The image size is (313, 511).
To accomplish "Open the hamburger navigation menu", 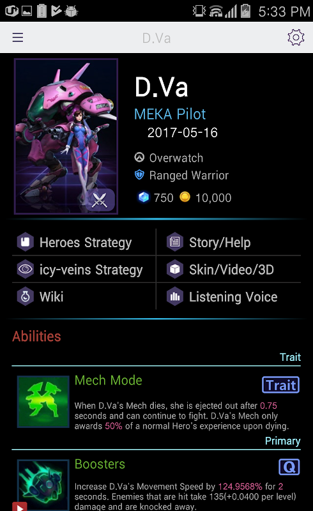I will [x=18, y=38].
